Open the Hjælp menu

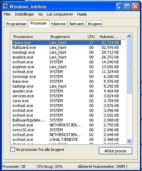tap(82, 14)
